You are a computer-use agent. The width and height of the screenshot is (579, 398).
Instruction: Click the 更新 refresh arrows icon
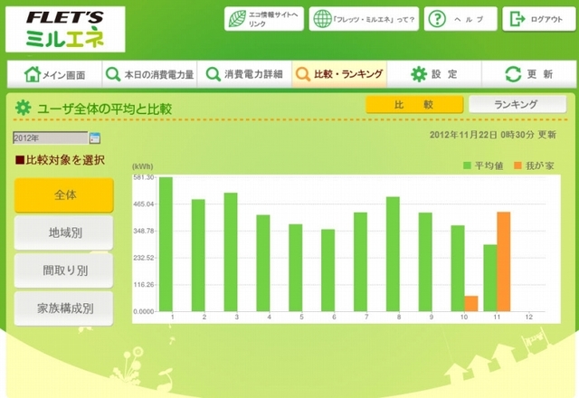513,74
